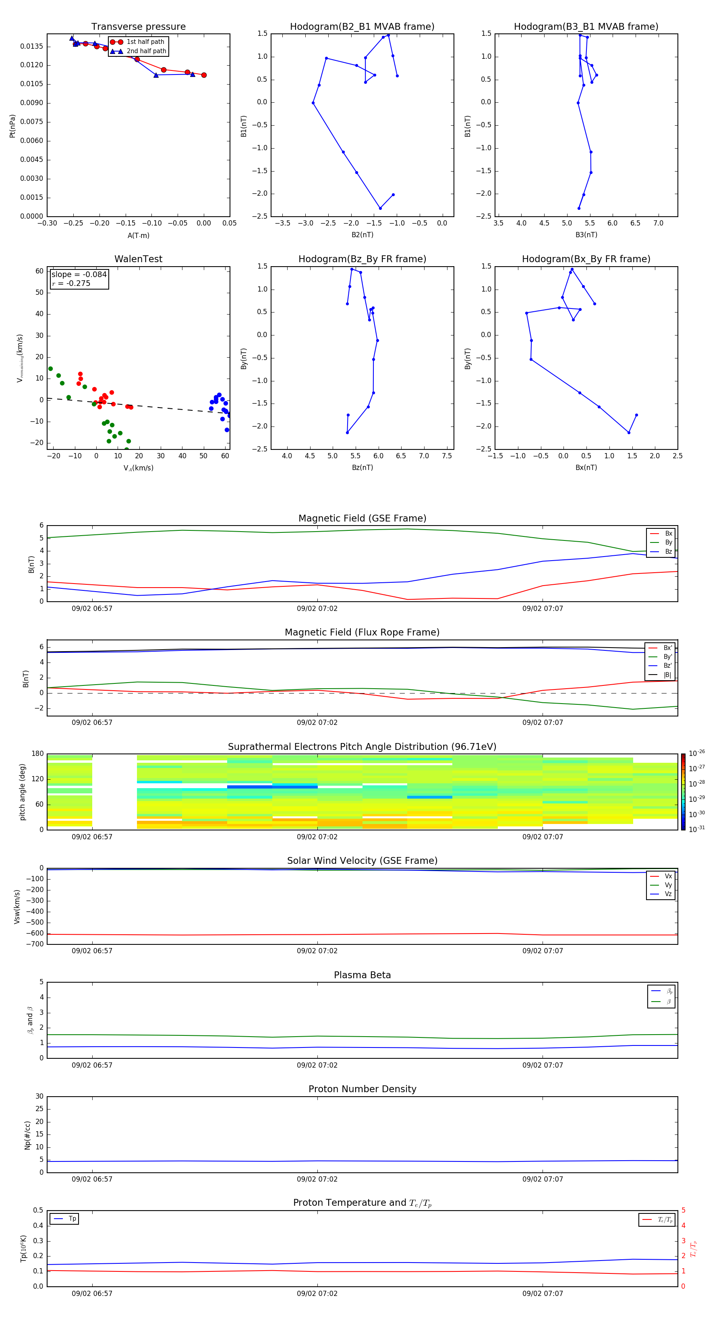Viewport: 725px width, 1329px height.
Task: Select Vz in the solar wind legend
Action: [x=661, y=894]
